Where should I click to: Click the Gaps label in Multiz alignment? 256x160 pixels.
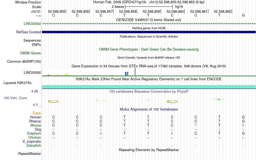click(x=37, y=113)
